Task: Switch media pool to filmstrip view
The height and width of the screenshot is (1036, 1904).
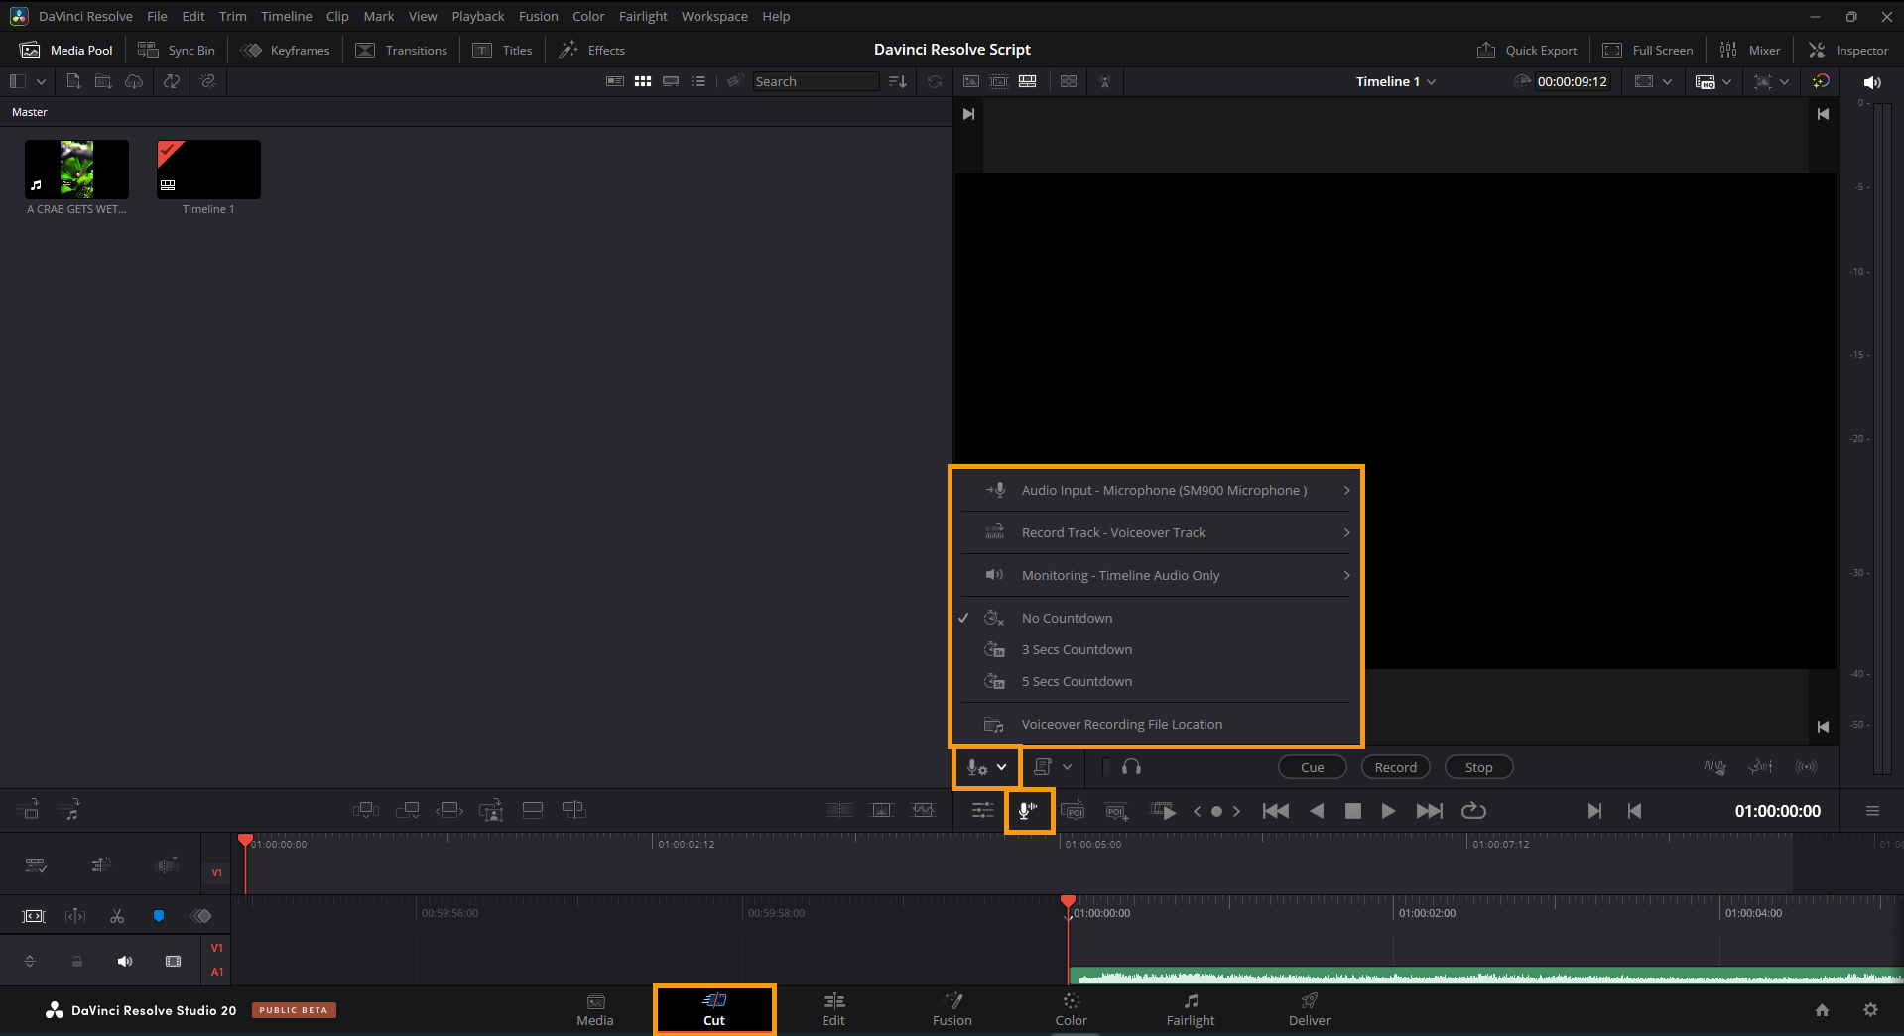Action: click(x=671, y=81)
